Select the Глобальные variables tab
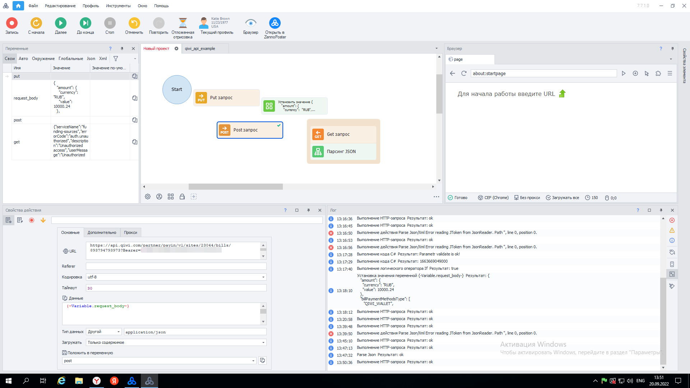The width and height of the screenshot is (690, 388). 71,59
